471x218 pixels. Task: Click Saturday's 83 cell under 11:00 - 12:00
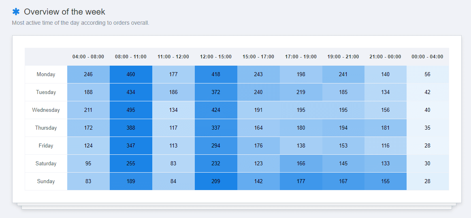173,164
